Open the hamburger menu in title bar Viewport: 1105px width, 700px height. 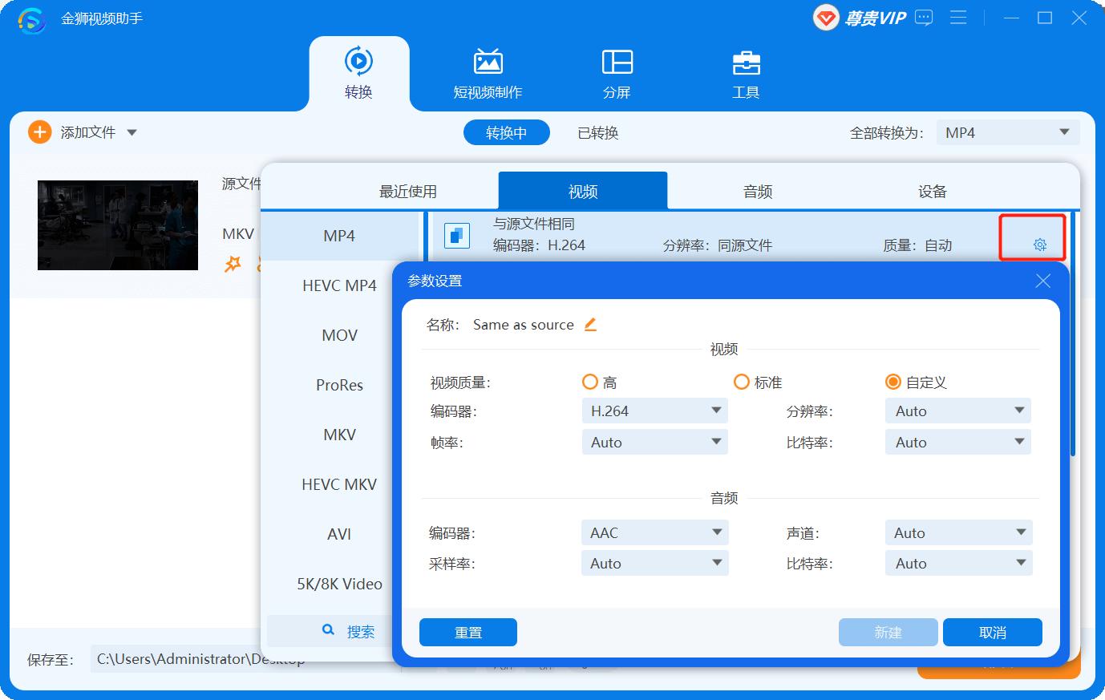pos(958,18)
